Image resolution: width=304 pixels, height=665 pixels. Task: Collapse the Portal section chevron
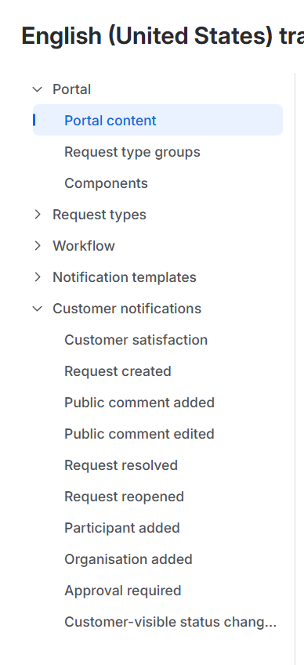pos(38,89)
